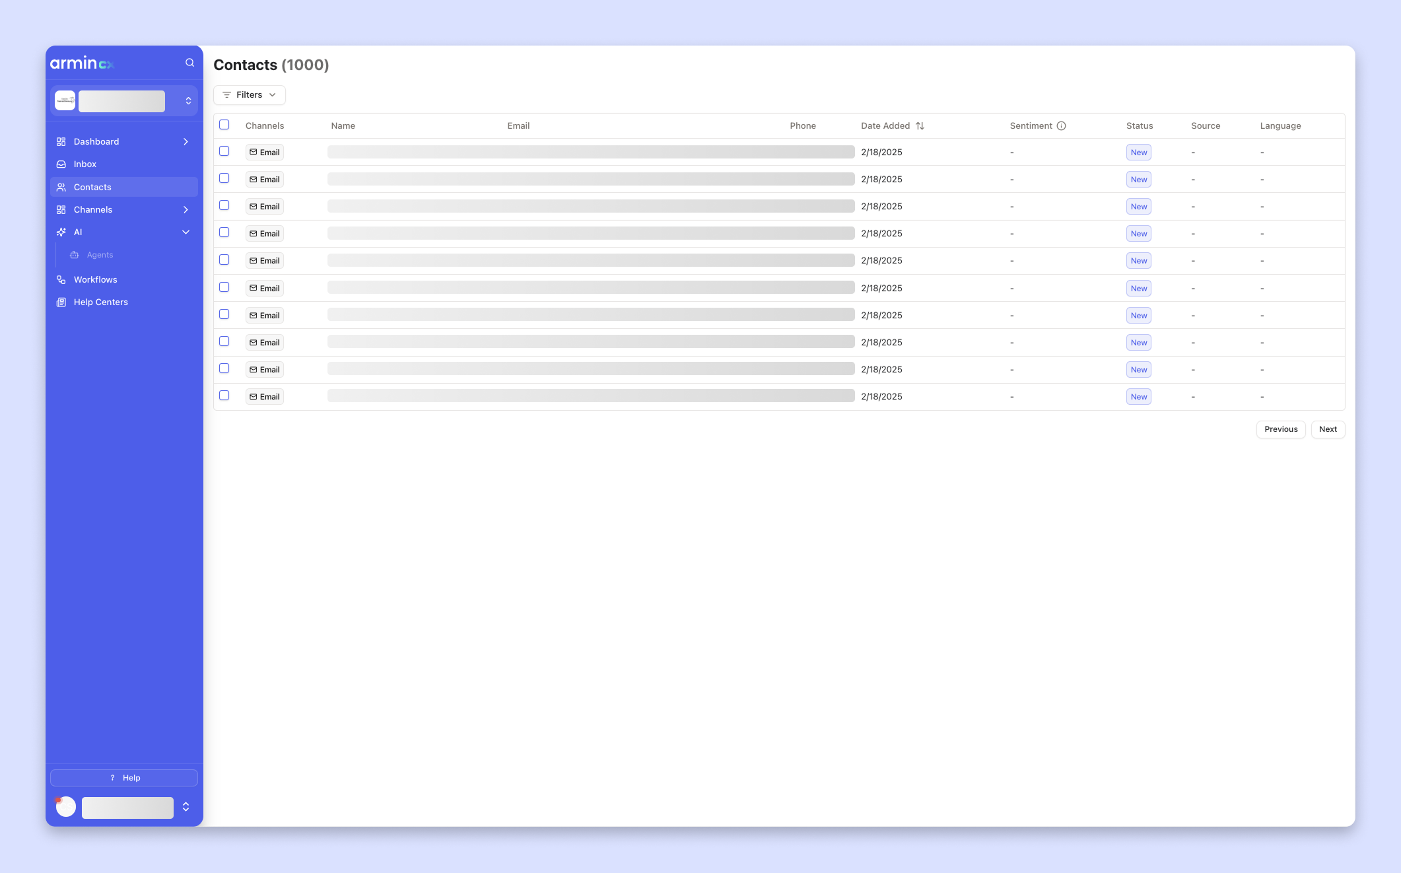Click the AI sparkle icon in the sidebar

[x=61, y=232]
